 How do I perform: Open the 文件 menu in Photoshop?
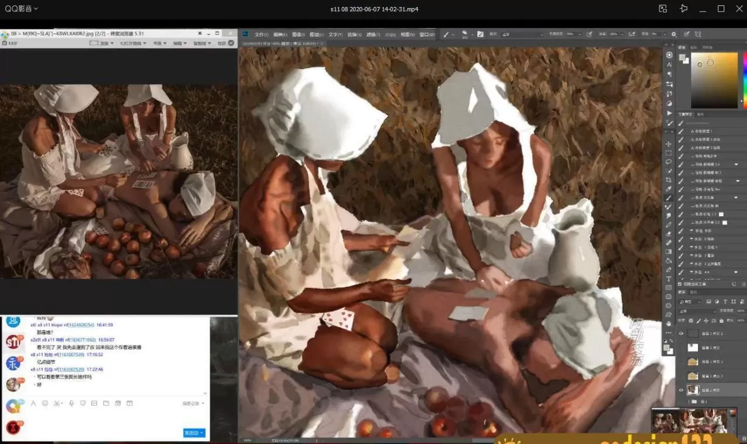tap(261, 34)
